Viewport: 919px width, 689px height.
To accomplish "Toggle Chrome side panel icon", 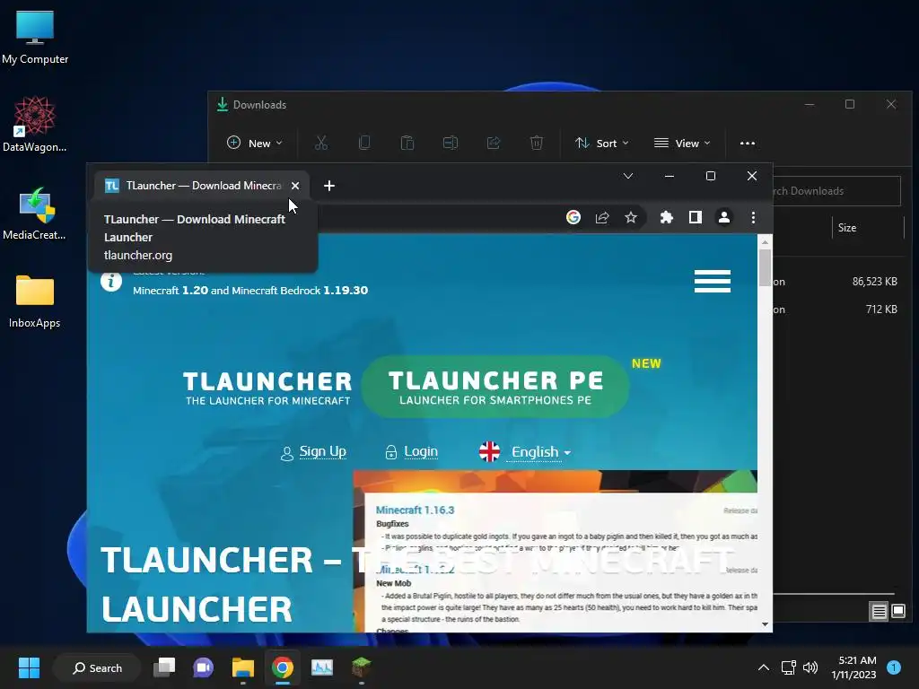I will tap(696, 217).
